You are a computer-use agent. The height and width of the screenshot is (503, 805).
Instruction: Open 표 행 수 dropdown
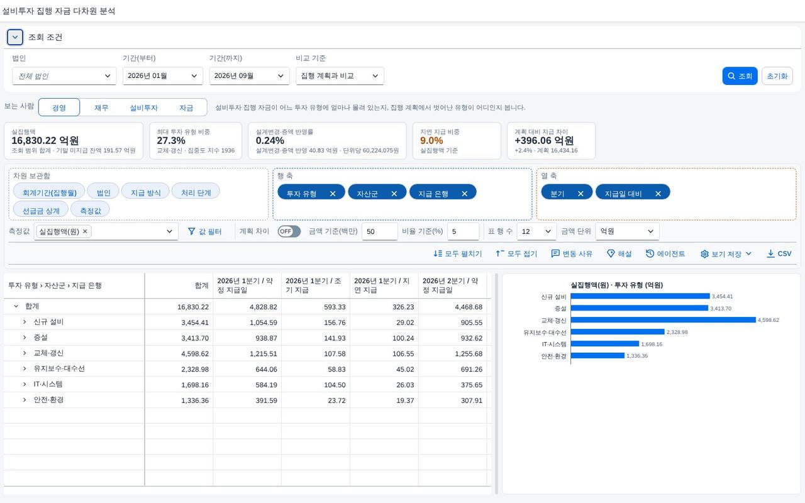pos(537,231)
